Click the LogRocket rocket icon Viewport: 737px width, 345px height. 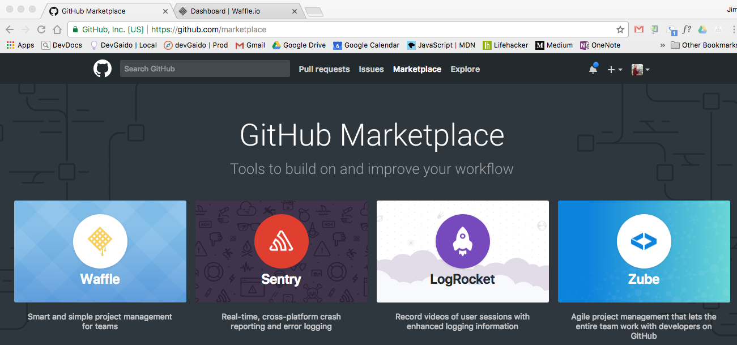462,241
